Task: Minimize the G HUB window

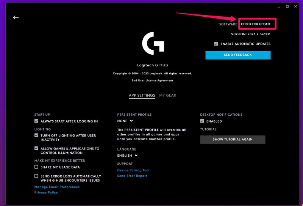Action: point(279,6)
